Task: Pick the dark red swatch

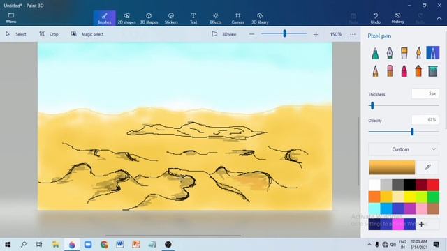Action: pyautogui.click(x=421, y=185)
